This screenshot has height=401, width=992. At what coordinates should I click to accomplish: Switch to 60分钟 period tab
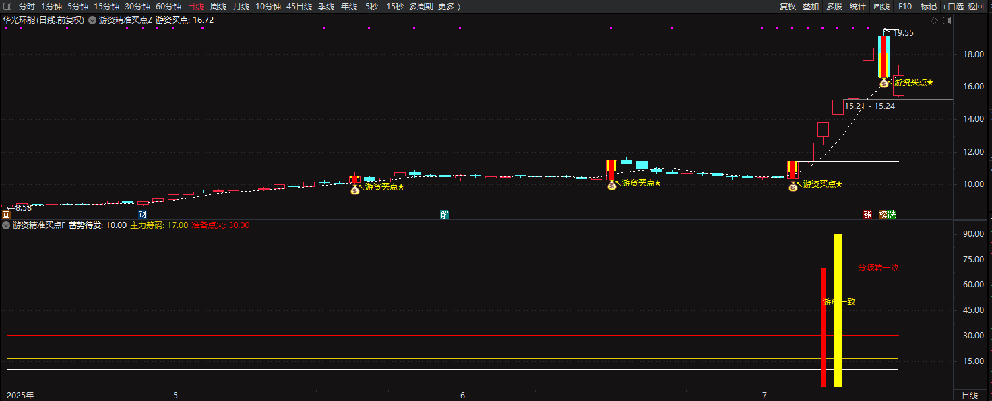(x=168, y=7)
